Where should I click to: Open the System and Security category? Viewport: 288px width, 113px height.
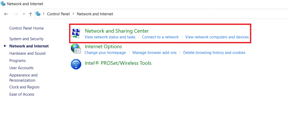pos(26,39)
